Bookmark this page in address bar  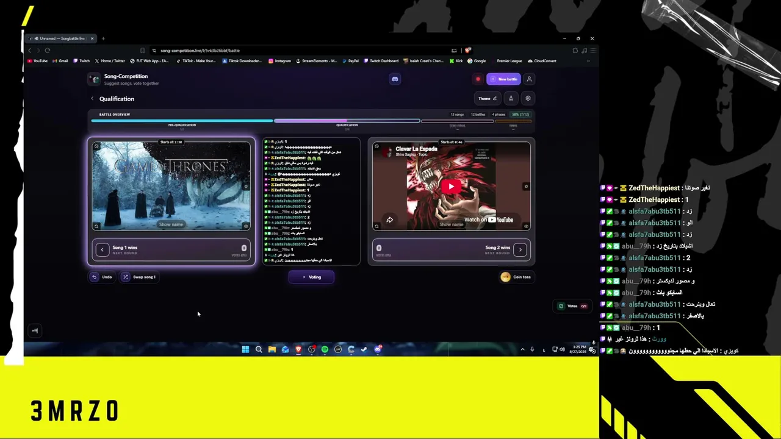[143, 51]
